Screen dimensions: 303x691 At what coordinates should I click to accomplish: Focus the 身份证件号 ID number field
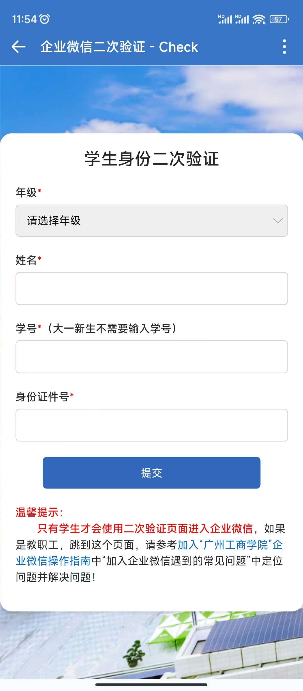151,425
